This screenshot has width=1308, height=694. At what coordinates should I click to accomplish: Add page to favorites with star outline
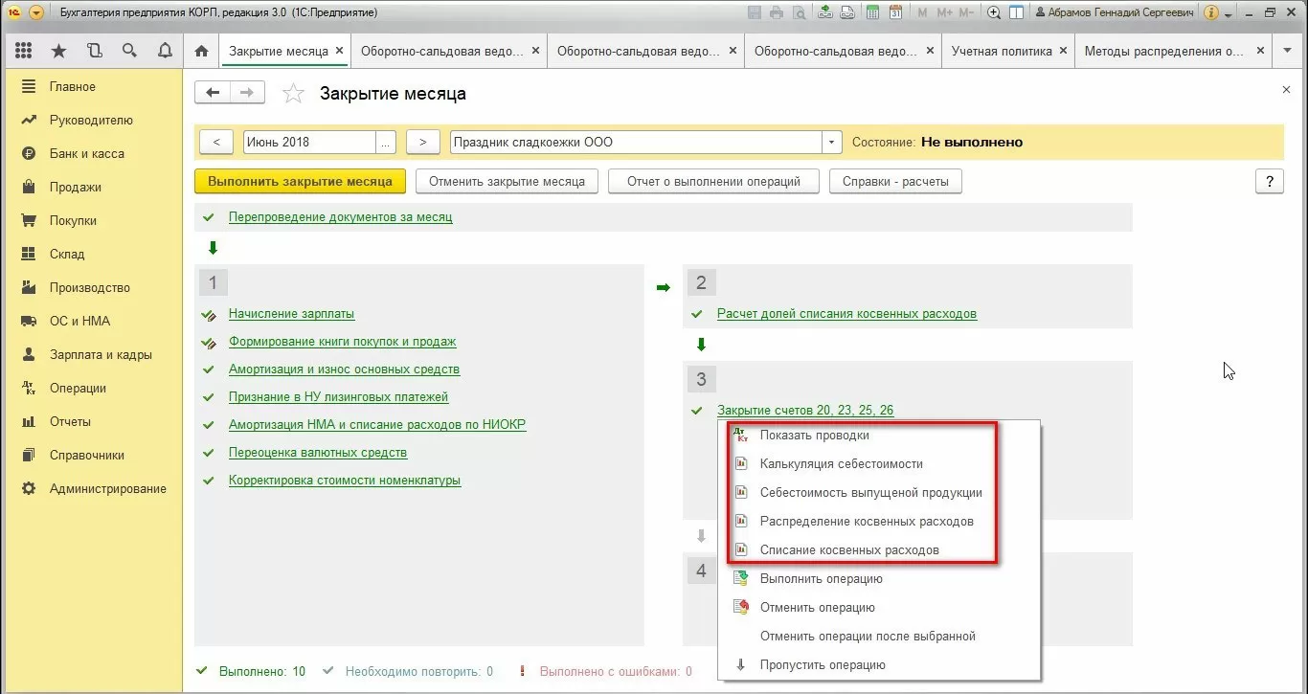294,94
